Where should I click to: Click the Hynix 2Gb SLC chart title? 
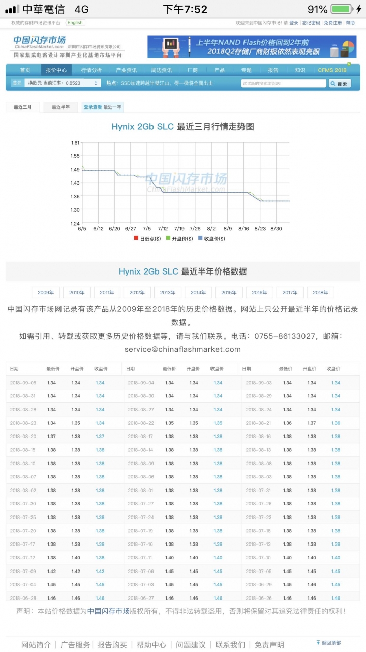182,127
